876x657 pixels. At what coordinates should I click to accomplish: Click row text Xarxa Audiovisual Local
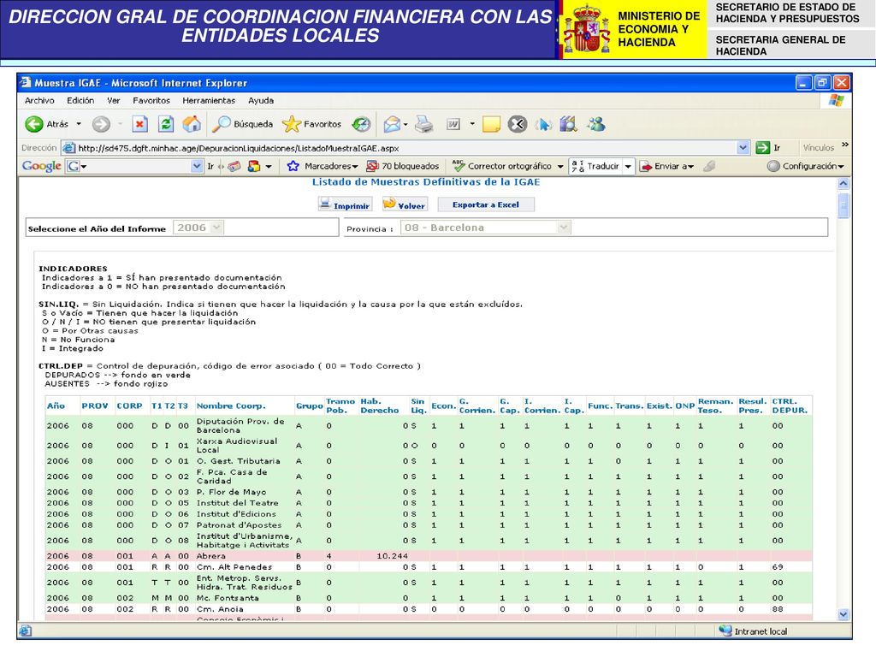click(237, 445)
